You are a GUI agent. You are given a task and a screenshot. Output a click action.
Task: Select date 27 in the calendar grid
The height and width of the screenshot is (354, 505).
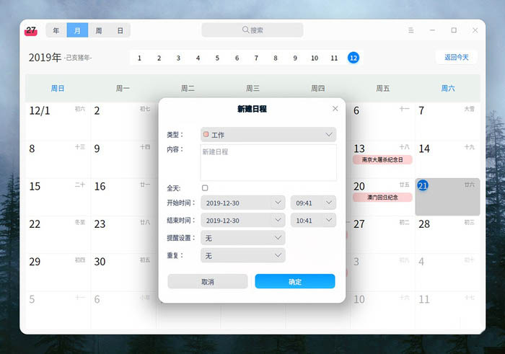(382, 234)
